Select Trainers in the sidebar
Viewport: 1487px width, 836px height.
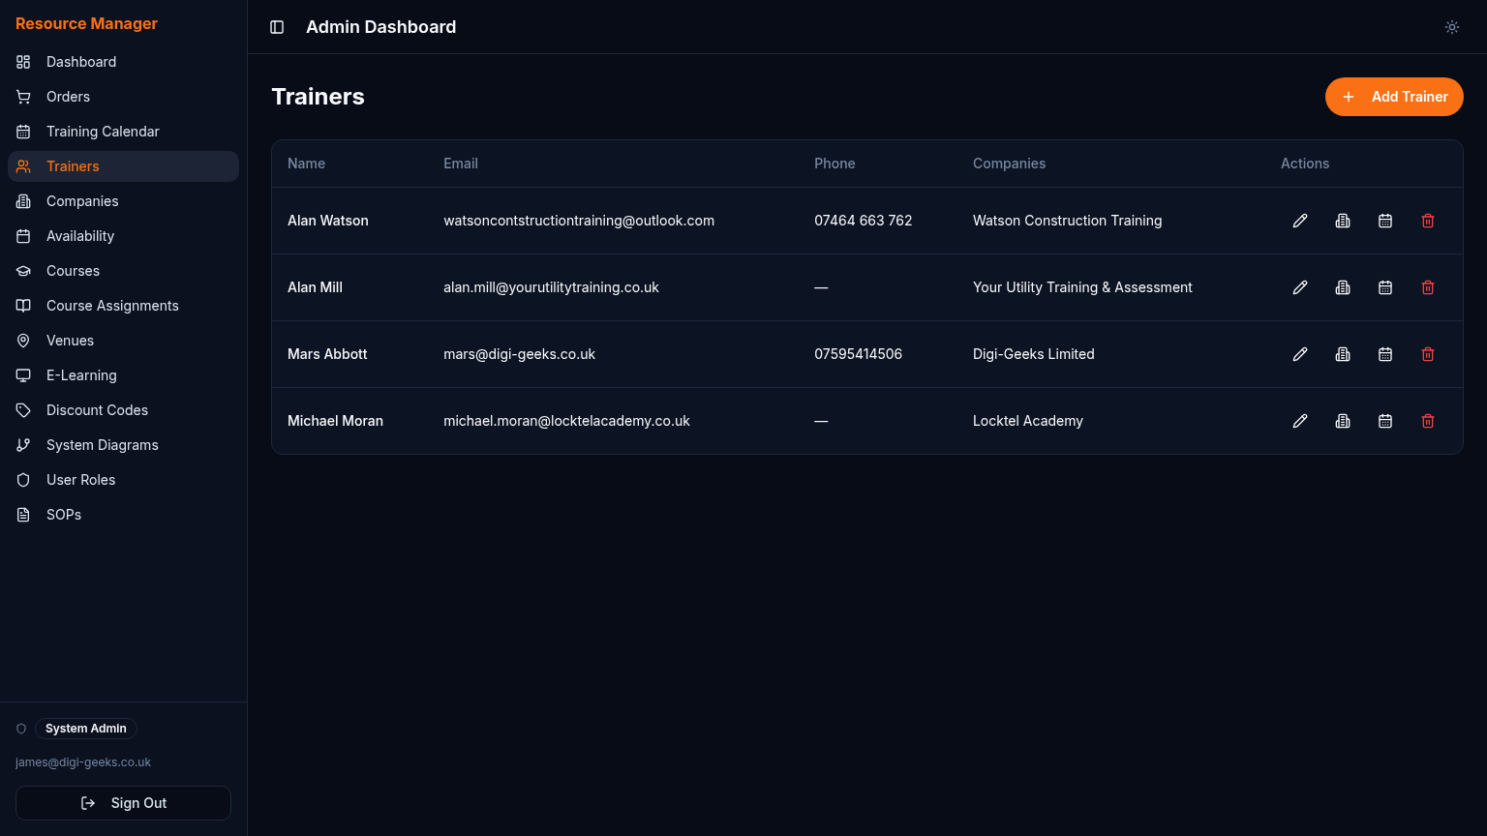[123, 166]
